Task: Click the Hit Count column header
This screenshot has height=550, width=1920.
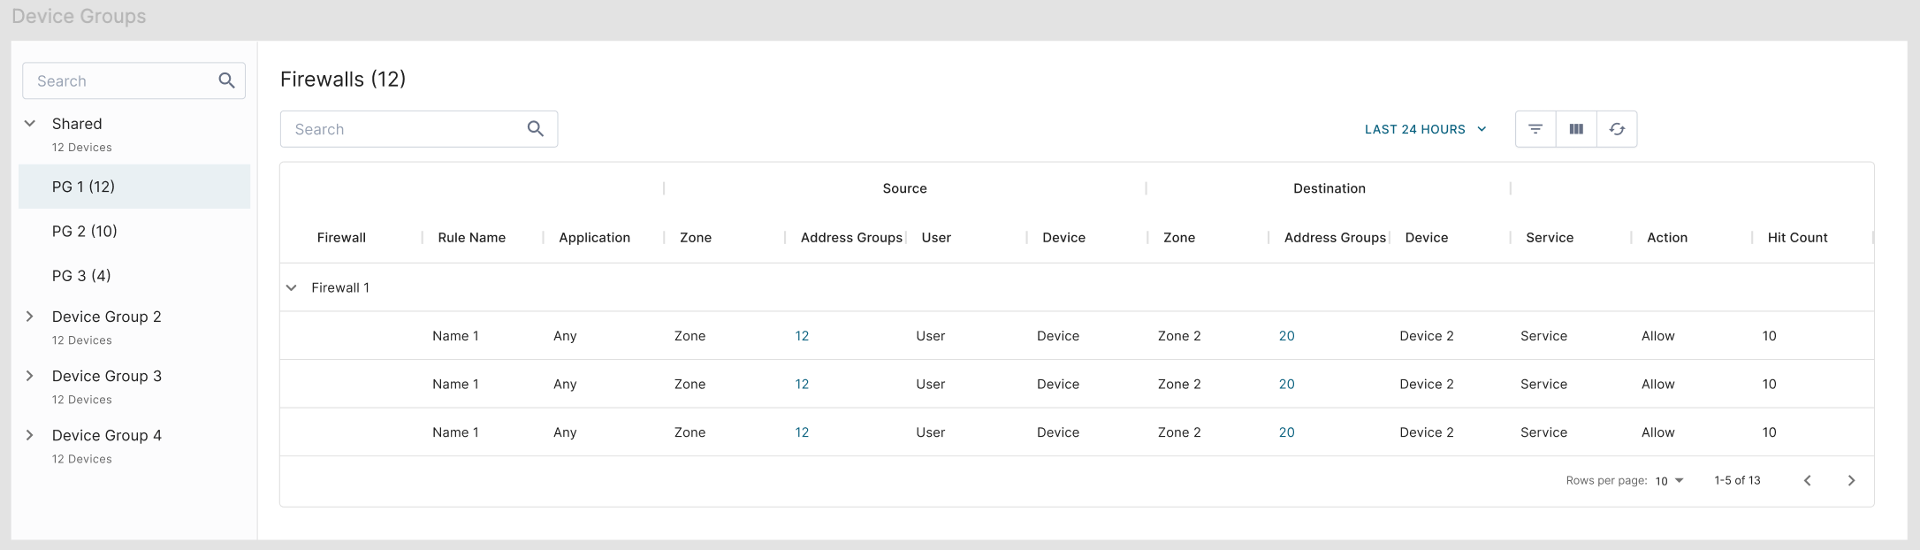Action: (x=1797, y=237)
